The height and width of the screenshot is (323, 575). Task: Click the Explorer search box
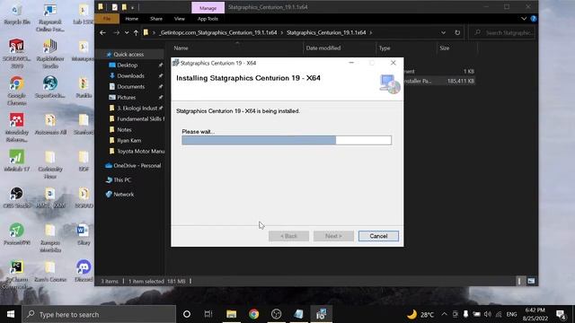click(502, 32)
